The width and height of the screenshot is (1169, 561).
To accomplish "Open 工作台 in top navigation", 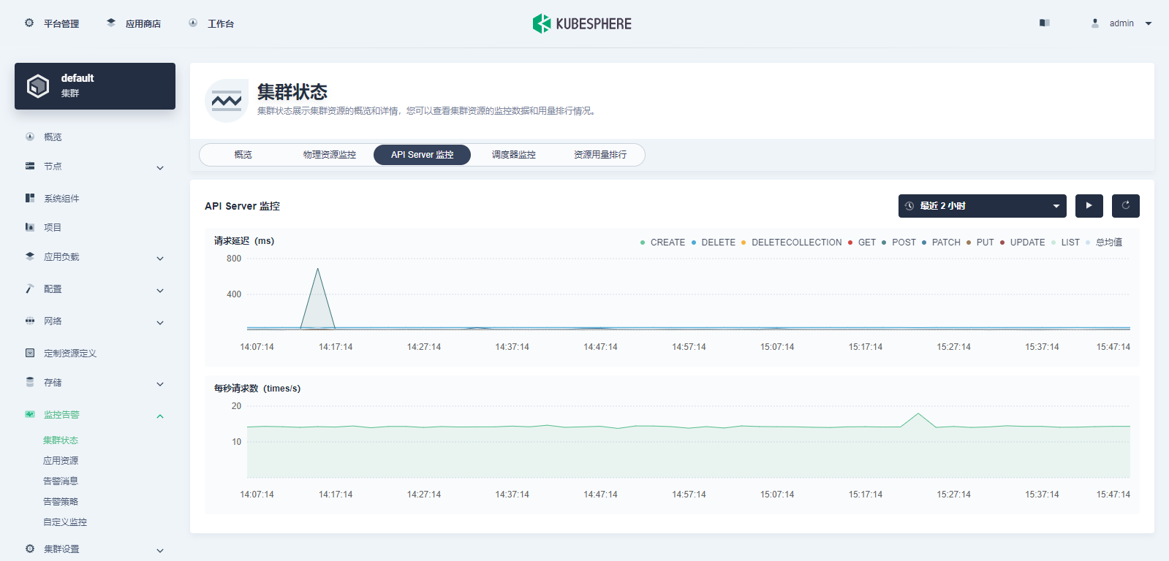I will [x=221, y=24].
